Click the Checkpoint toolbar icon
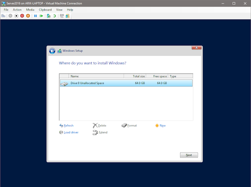Screen dimensions: 251x187 coord(49,16)
